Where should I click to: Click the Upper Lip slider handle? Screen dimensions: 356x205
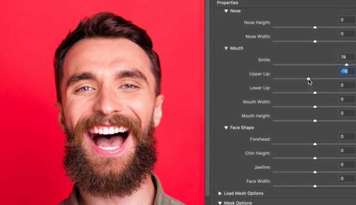(x=308, y=79)
